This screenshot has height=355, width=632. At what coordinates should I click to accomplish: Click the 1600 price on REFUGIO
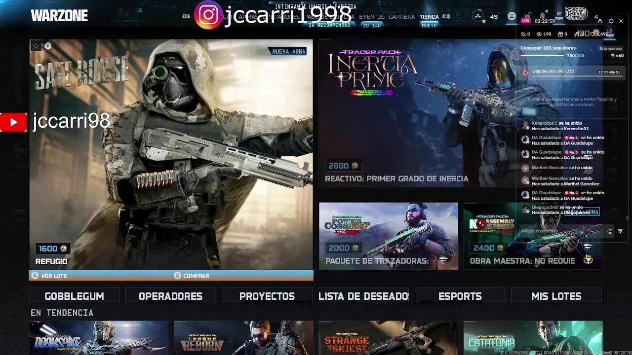pyautogui.click(x=52, y=248)
